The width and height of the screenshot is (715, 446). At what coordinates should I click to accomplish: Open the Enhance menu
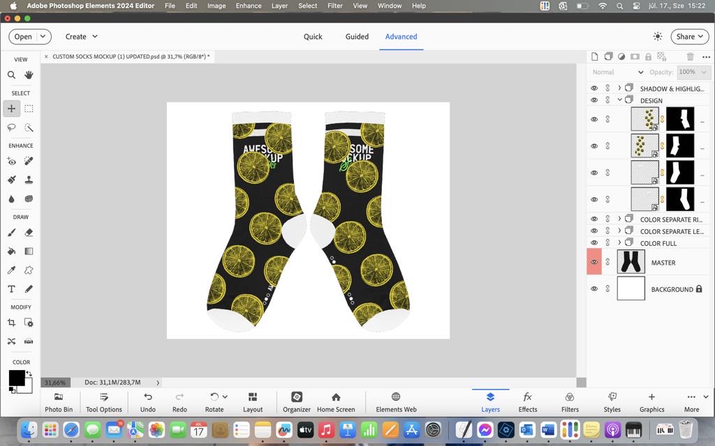click(x=248, y=6)
